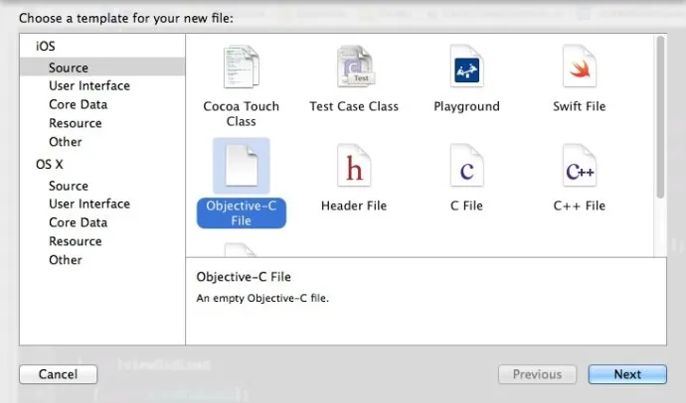The width and height of the screenshot is (686, 403).
Task: Click the 'Test Case Class' label text
Action: pos(354,106)
